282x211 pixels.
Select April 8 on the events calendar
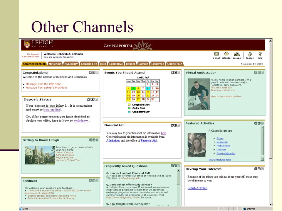pyautogui.click(x=148, y=89)
